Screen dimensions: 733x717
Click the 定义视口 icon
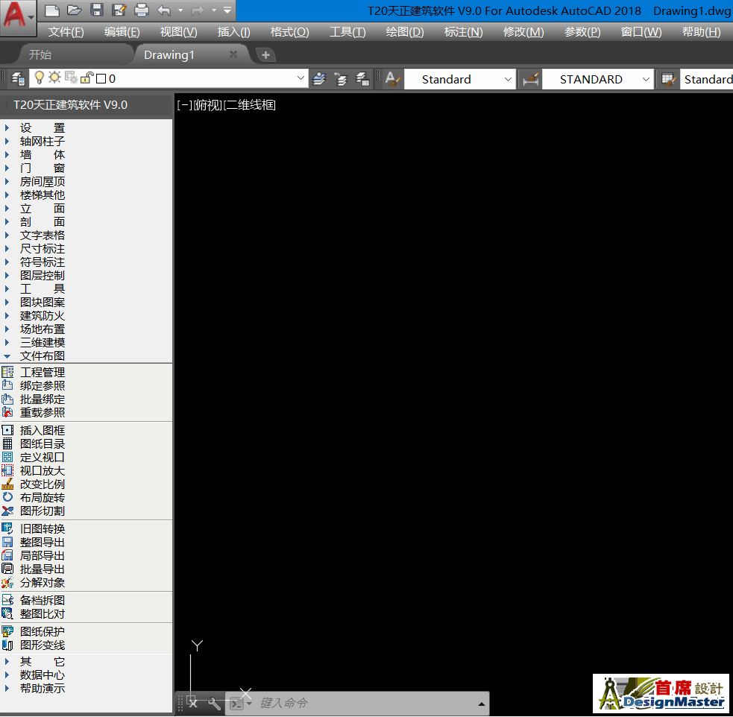click(x=7, y=458)
